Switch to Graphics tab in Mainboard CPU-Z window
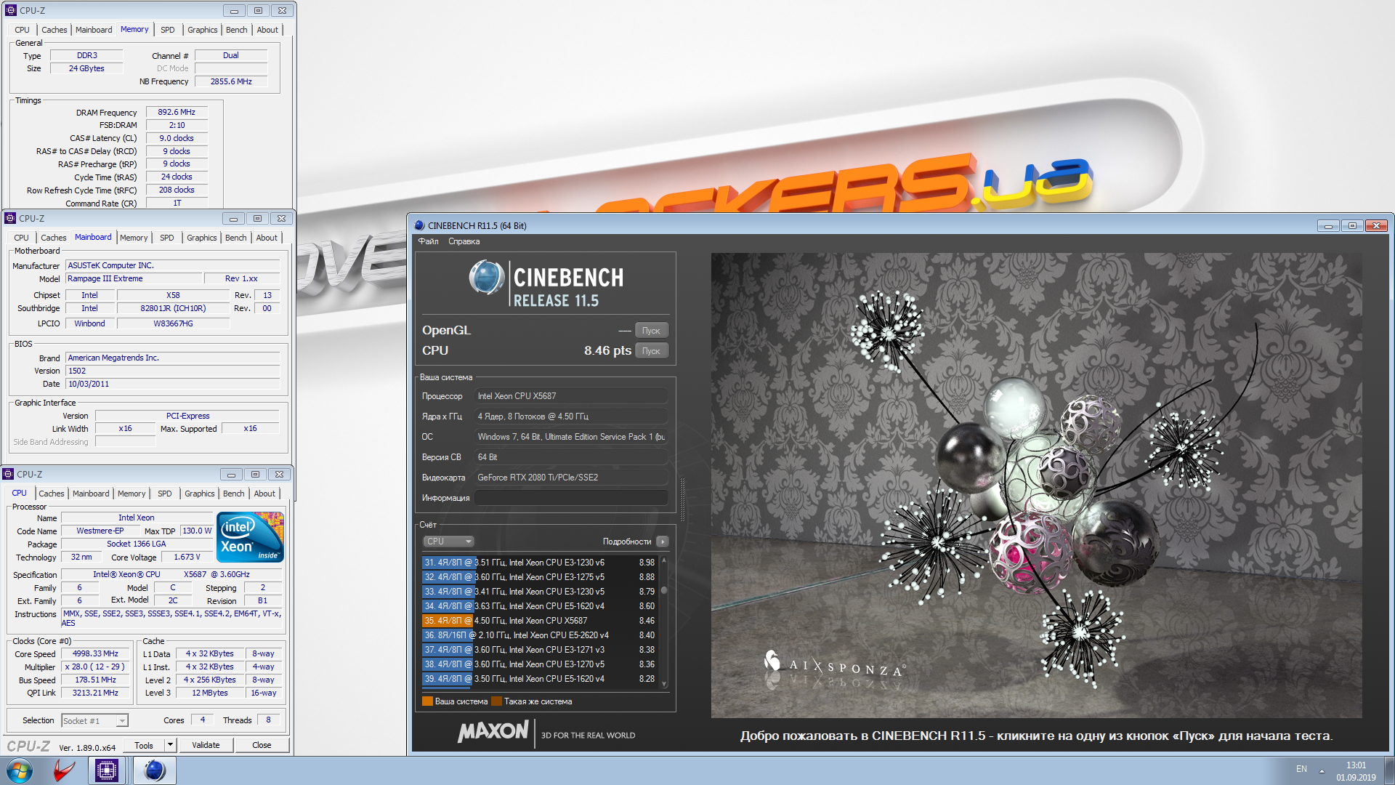 201,238
